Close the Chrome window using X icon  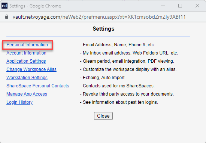point(197,6)
